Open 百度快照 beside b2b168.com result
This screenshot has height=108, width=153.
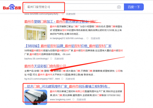point(95,38)
